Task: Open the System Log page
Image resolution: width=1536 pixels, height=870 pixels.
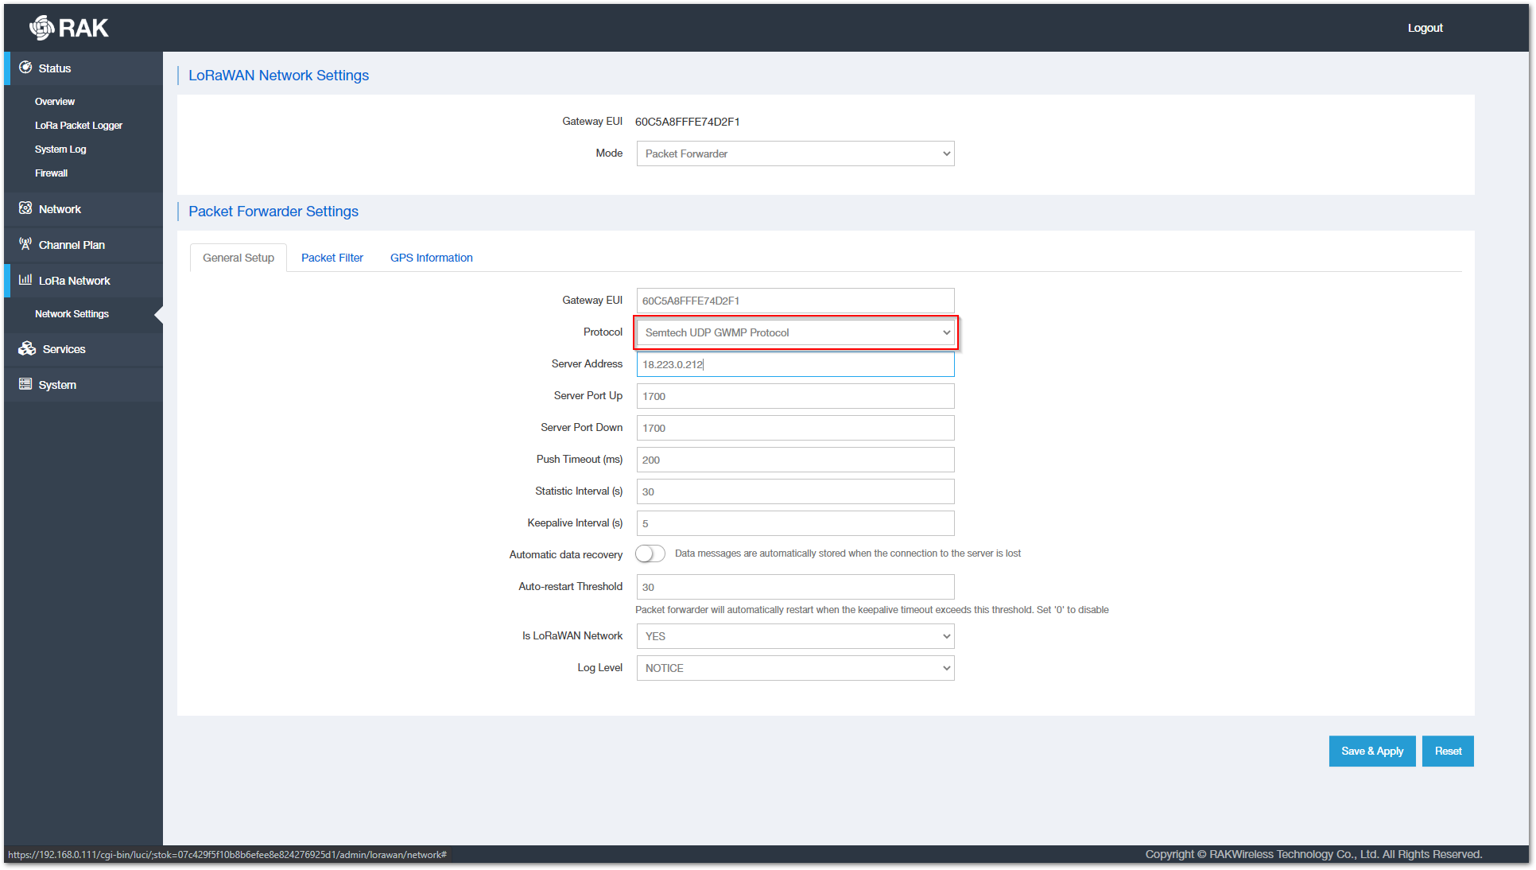Action: coord(60,150)
